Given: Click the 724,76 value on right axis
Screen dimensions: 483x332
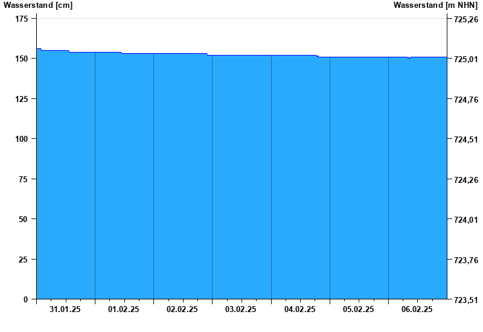Looking at the screenshot, I should coord(466,100).
